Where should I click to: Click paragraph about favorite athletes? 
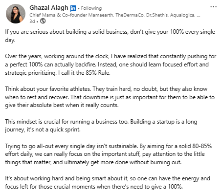tap(110, 97)
